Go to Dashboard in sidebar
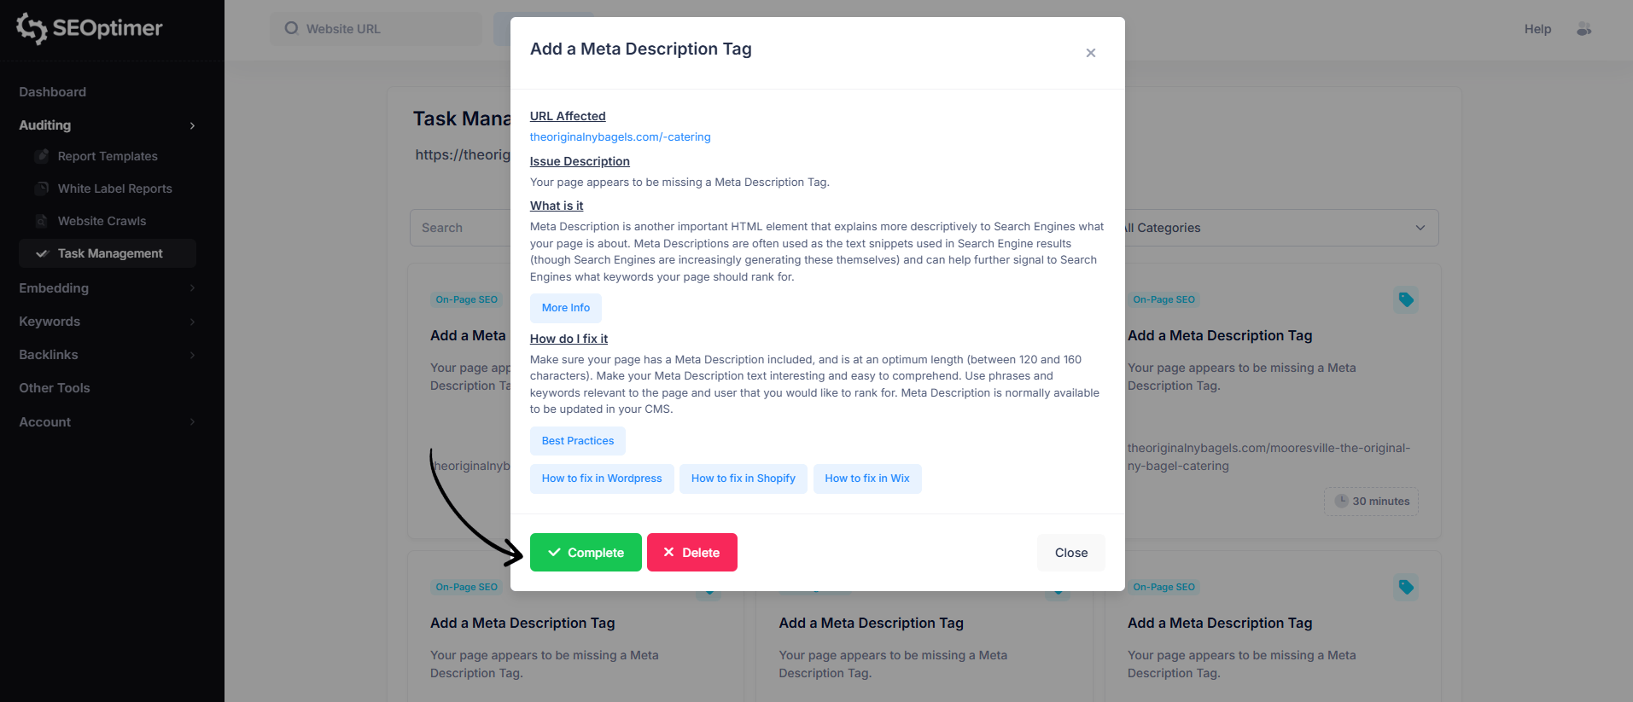This screenshot has height=702, width=1633. point(53,92)
